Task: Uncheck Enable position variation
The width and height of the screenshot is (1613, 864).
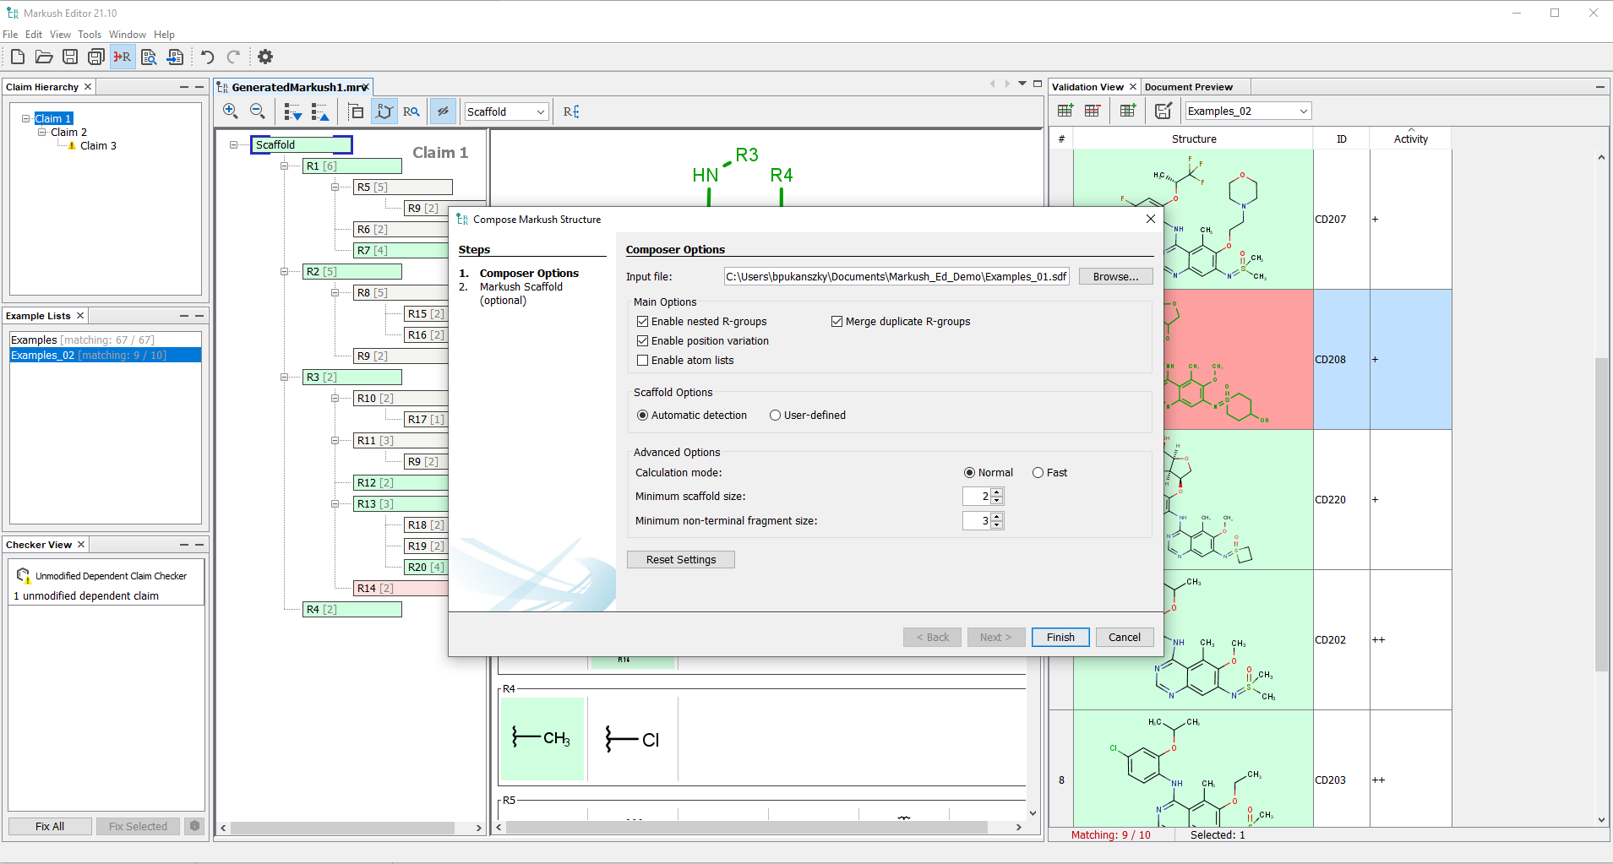Action: coord(643,340)
